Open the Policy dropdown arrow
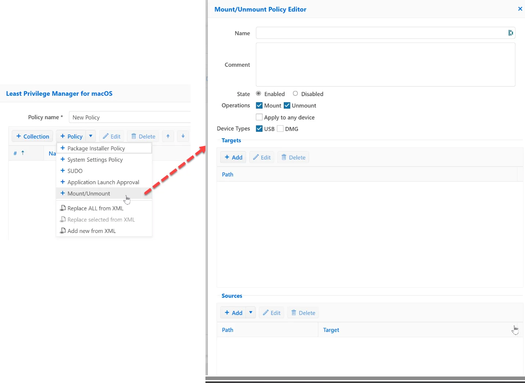This screenshot has width=525, height=383. coord(91,136)
